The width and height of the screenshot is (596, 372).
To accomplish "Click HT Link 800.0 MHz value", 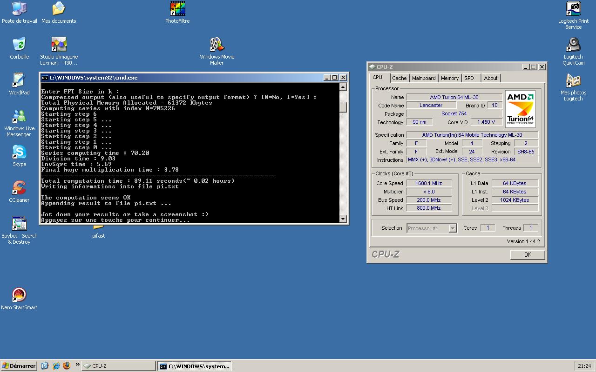I will (x=429, y=208).
